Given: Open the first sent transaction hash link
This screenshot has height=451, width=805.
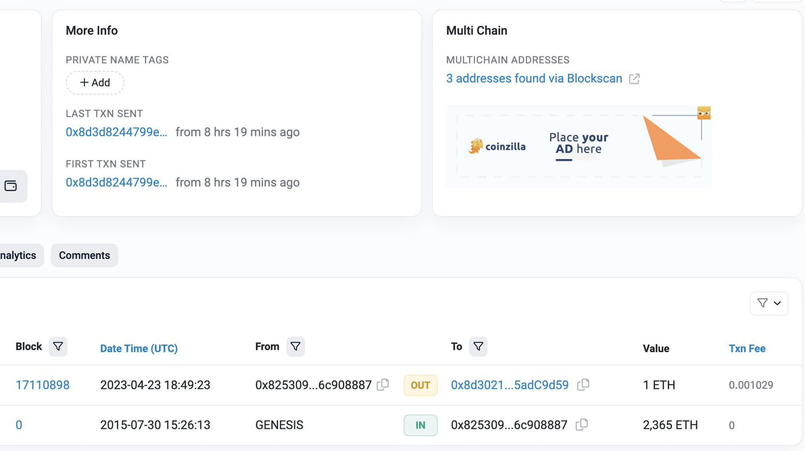Looking at the screenshot, I should point(116,183).
